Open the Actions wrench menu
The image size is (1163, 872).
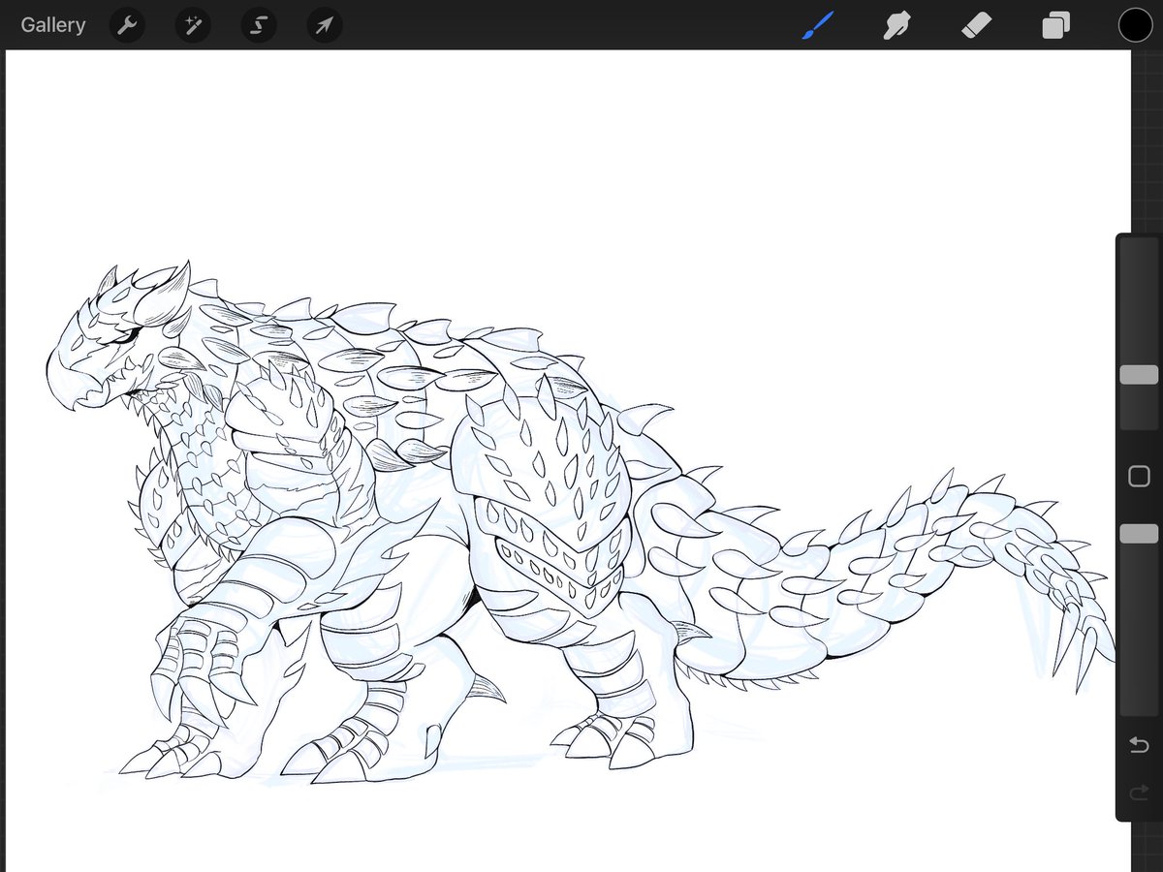(127, 25)
